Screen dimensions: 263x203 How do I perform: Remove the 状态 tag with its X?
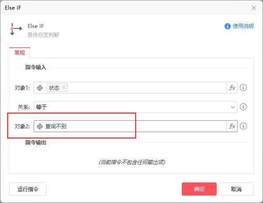[x=64, y=87]
